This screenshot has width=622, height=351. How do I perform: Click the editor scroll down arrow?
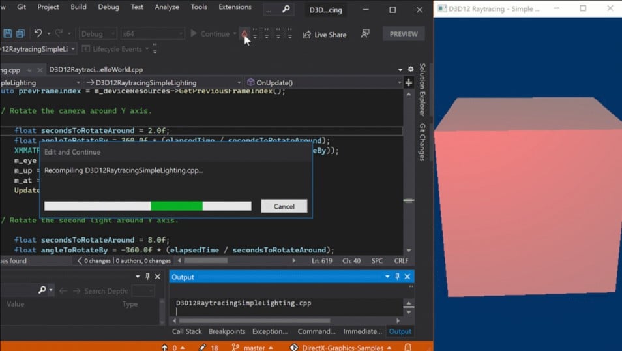(409, 251)
